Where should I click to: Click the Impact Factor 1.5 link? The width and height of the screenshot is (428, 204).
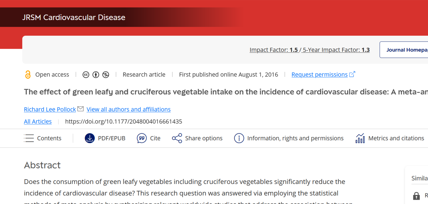click(x=274, y=50)
